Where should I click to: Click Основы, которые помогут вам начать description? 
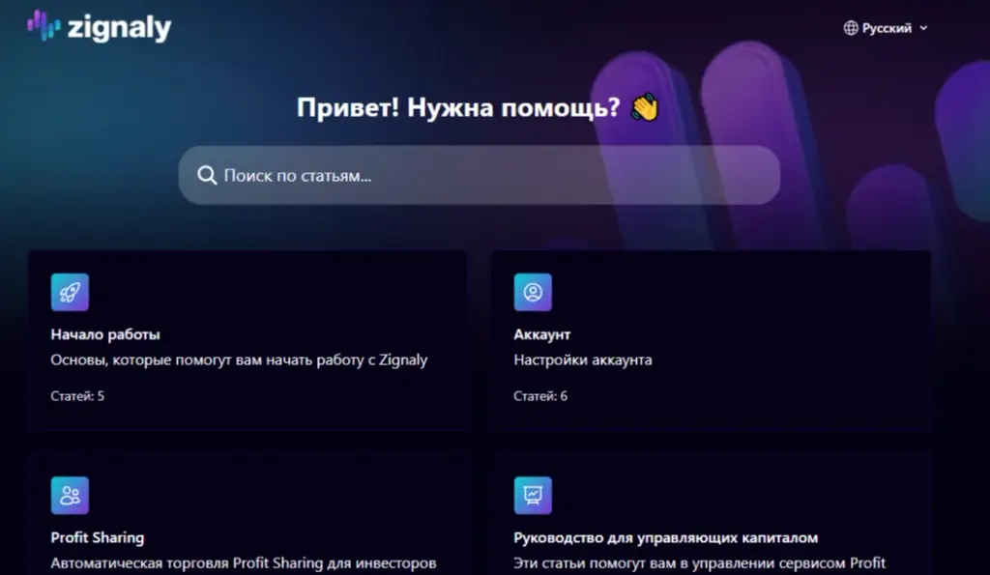(x=239, y=359)
